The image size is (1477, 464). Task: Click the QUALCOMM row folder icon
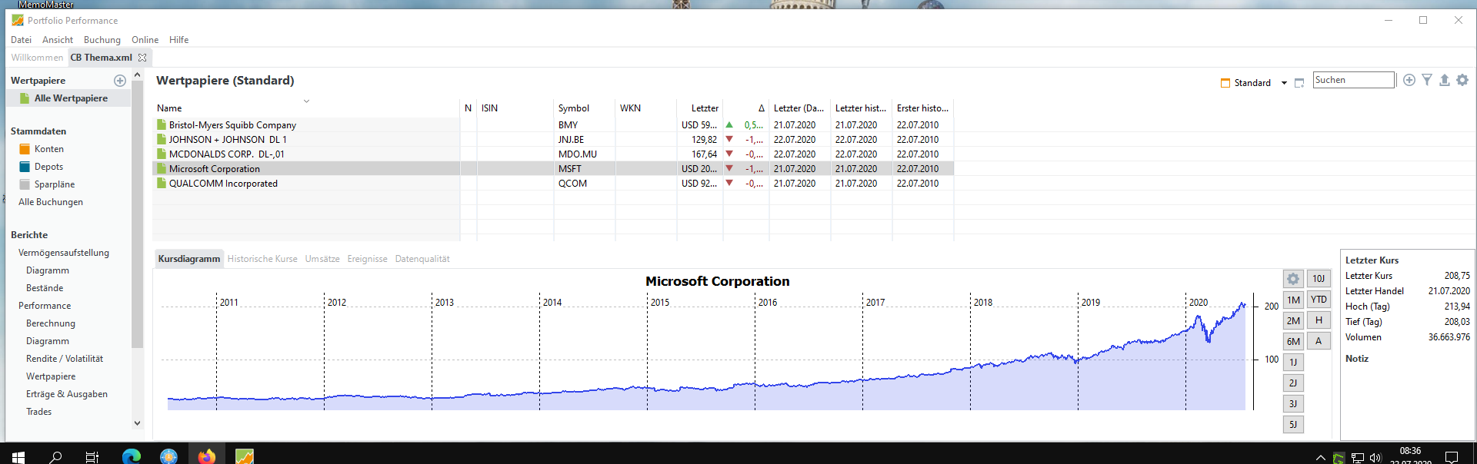tap(162, 184)
